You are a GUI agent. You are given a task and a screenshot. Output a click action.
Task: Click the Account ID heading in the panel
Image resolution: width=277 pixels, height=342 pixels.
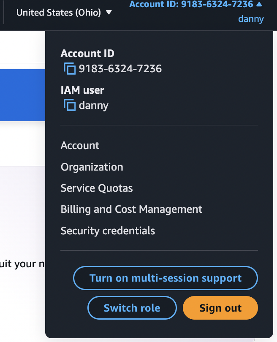point(87,54)
